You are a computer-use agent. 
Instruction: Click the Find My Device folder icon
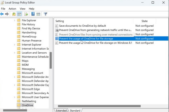tap(19, 28)
